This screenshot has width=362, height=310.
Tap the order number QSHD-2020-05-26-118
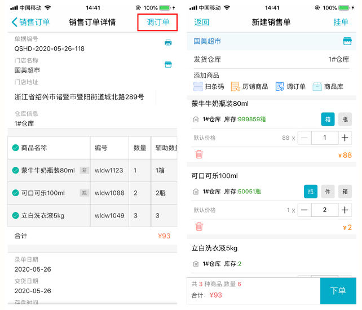[50, 48]
